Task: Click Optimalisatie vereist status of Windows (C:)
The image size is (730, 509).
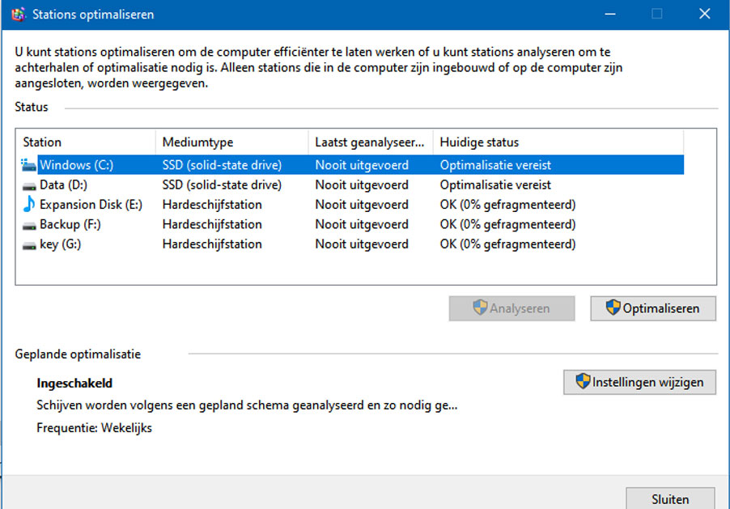Action: (x=495, y=165)
